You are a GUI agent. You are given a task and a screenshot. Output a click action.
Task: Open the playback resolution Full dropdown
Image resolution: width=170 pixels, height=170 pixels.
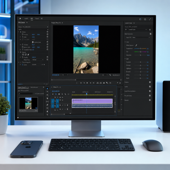coord(105,75)
